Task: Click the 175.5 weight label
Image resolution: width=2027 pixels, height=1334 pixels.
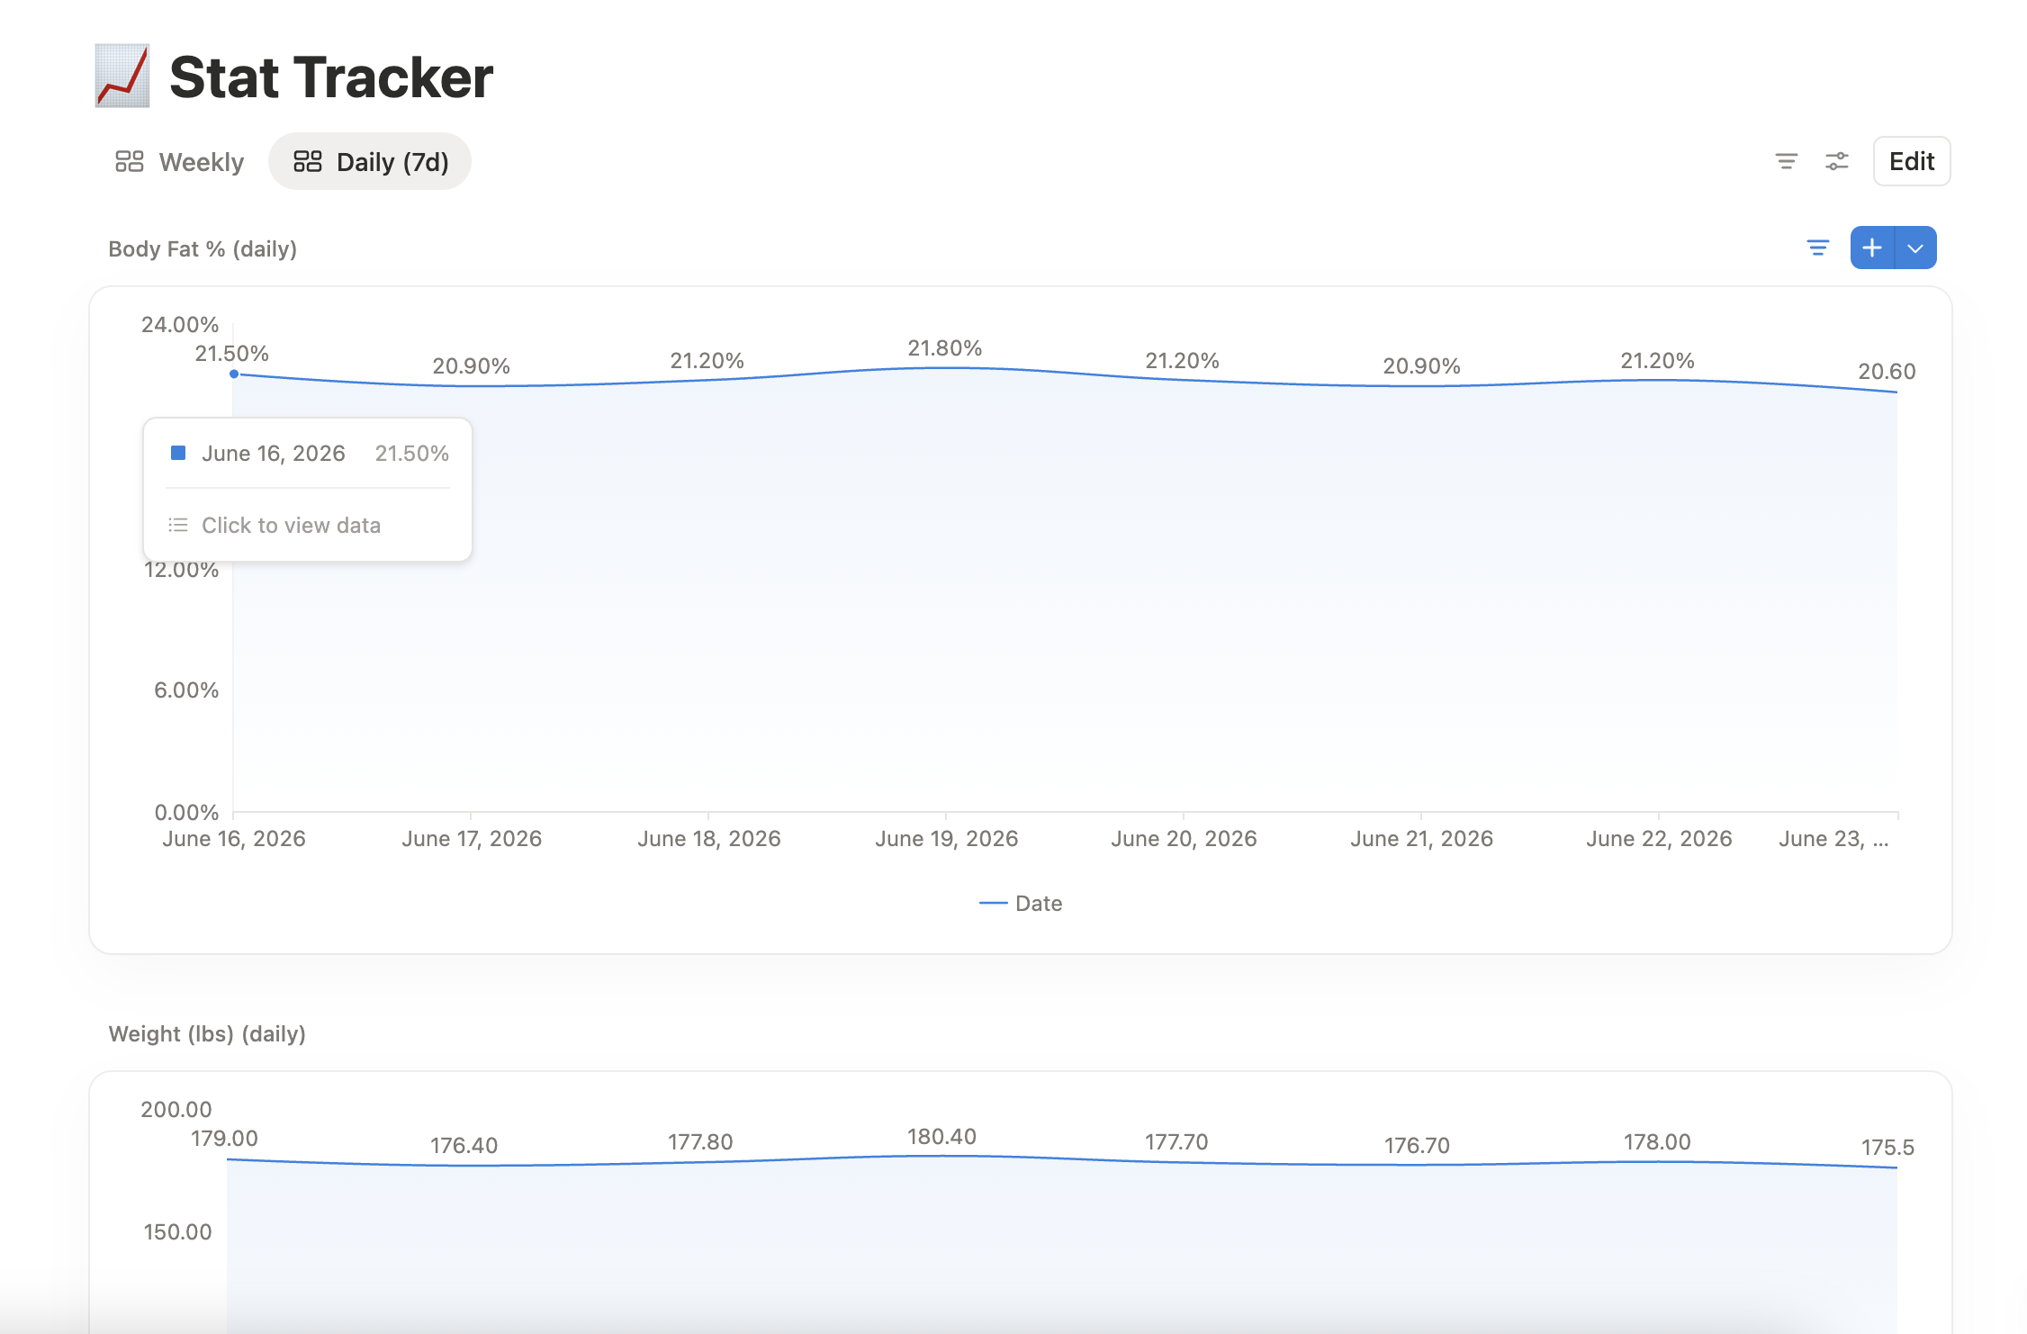Action: (1887, 1148)
